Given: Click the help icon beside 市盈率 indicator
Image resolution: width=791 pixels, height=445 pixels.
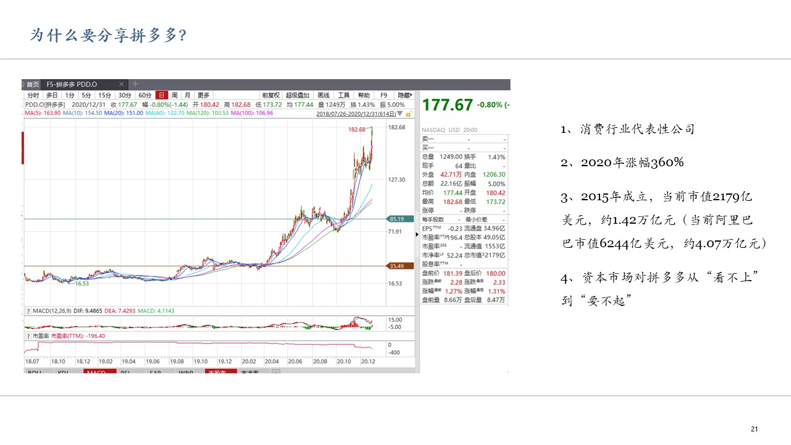Looking at the screenshot, I should 28,336.
